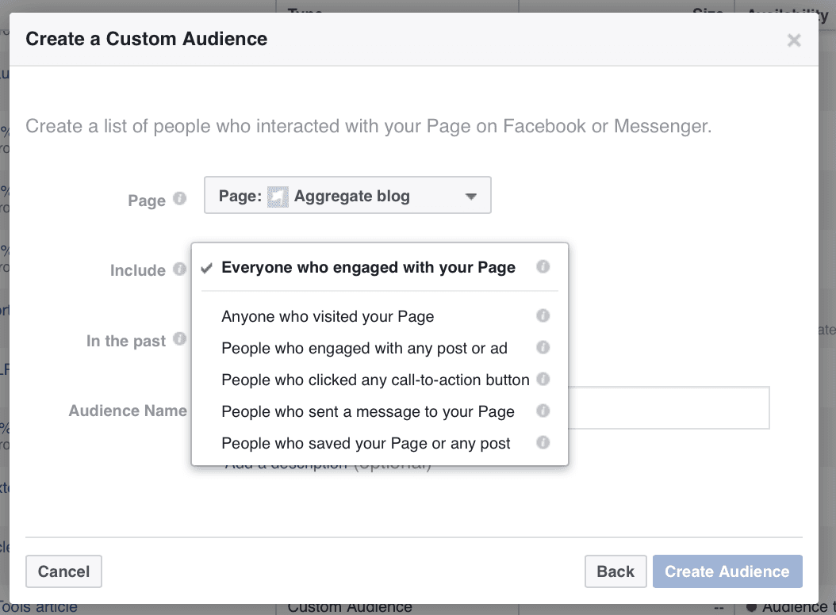Click the Aggregate blog page thumbnail

[x=278, y=197]
